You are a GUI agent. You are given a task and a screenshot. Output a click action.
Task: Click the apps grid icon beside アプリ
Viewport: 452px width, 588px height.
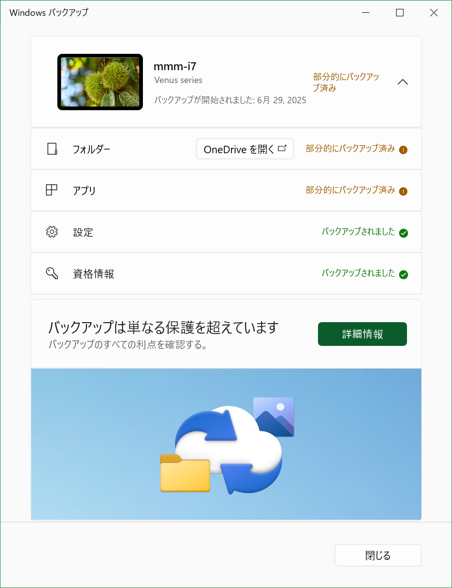click(51, 190)
